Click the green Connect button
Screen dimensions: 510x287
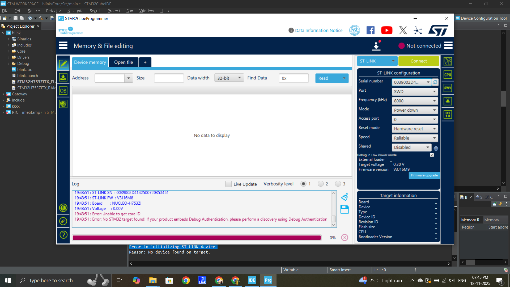click(x=419, y=61)
